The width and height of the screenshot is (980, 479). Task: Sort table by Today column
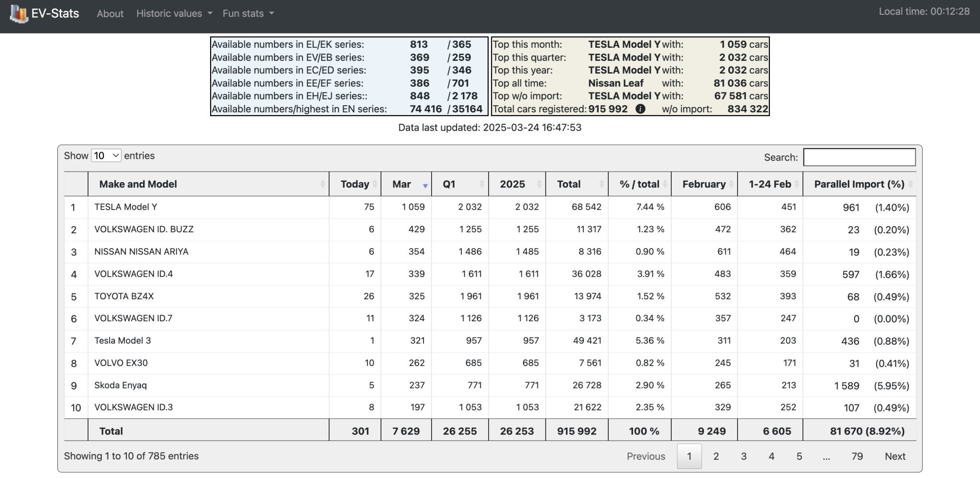[355, 184]
